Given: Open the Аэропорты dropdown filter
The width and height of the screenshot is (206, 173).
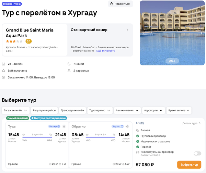Looking at the screenshot, I should tap(153, 110).
